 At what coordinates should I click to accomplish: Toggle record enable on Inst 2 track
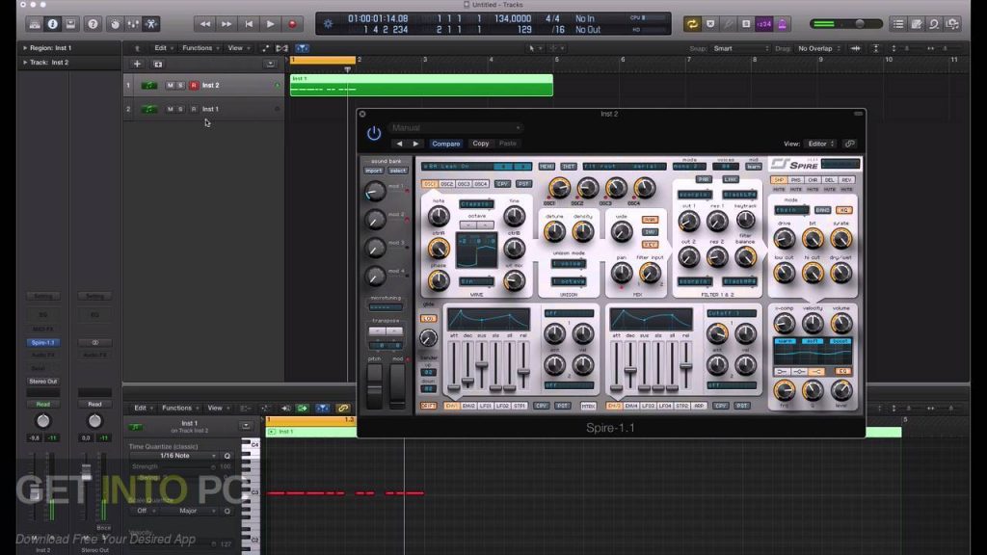click(194, 85)
